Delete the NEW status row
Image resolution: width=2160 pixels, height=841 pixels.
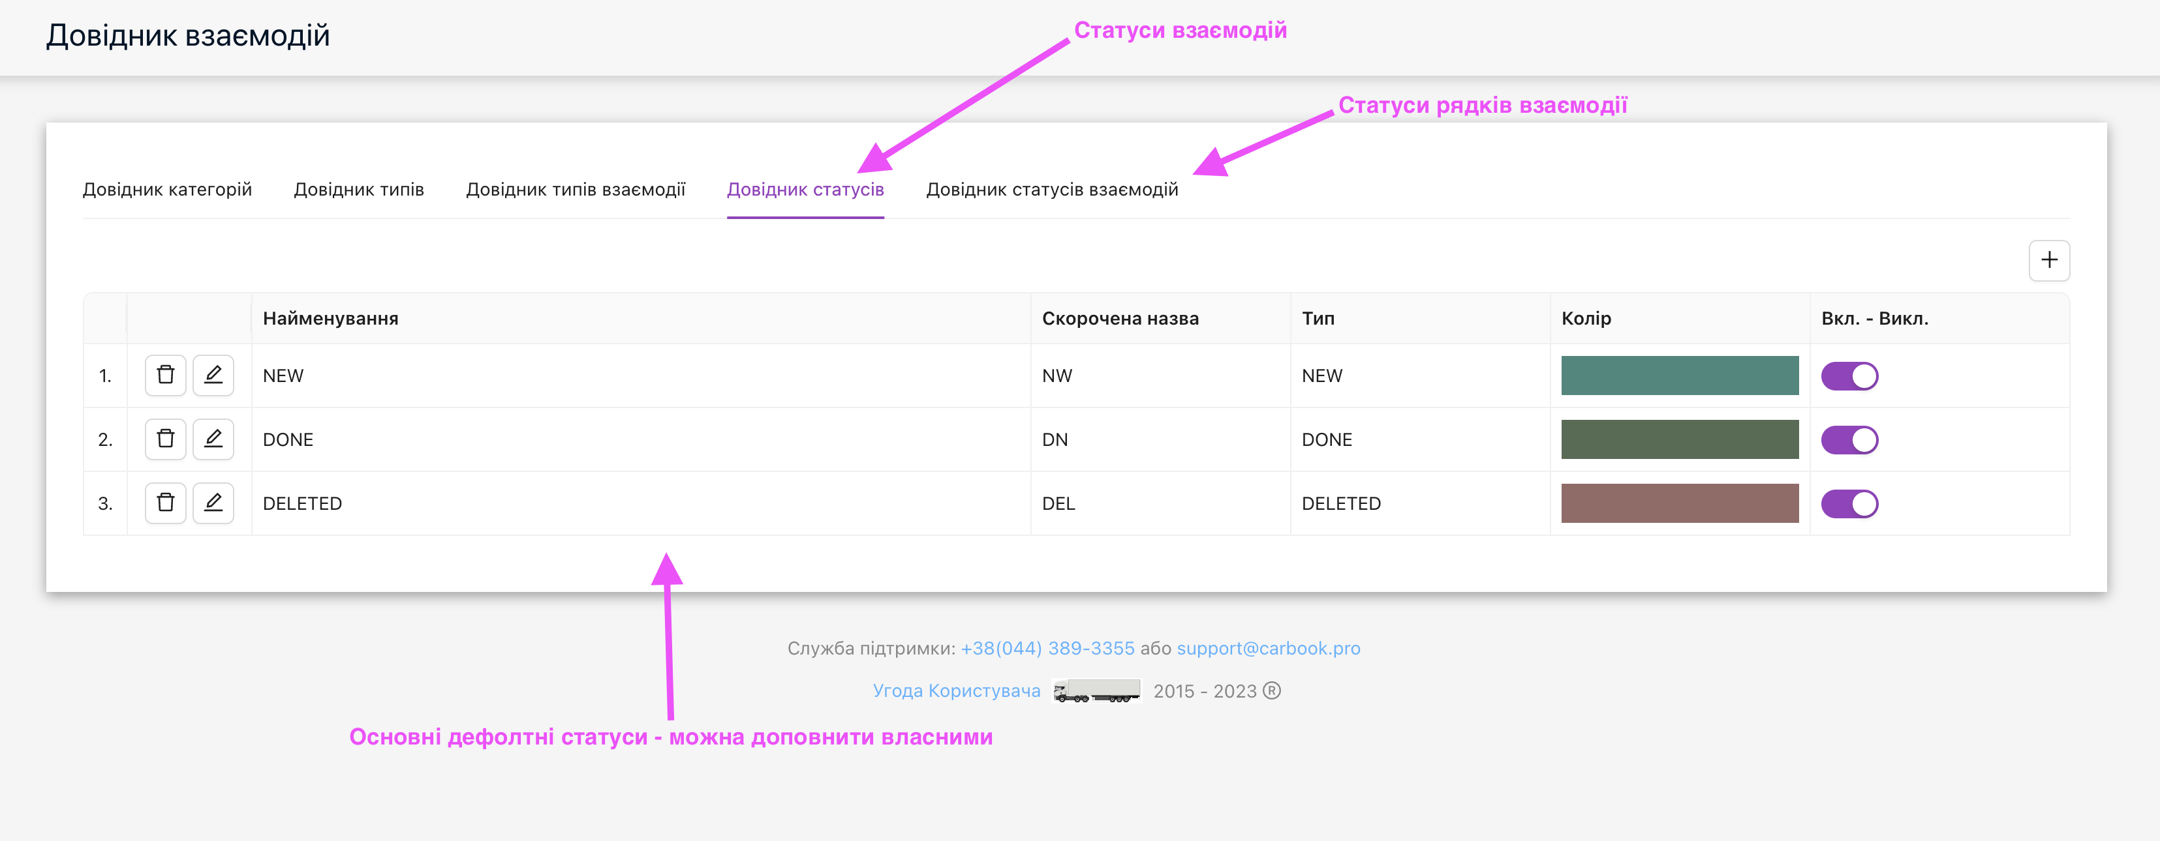coord(165,374)
